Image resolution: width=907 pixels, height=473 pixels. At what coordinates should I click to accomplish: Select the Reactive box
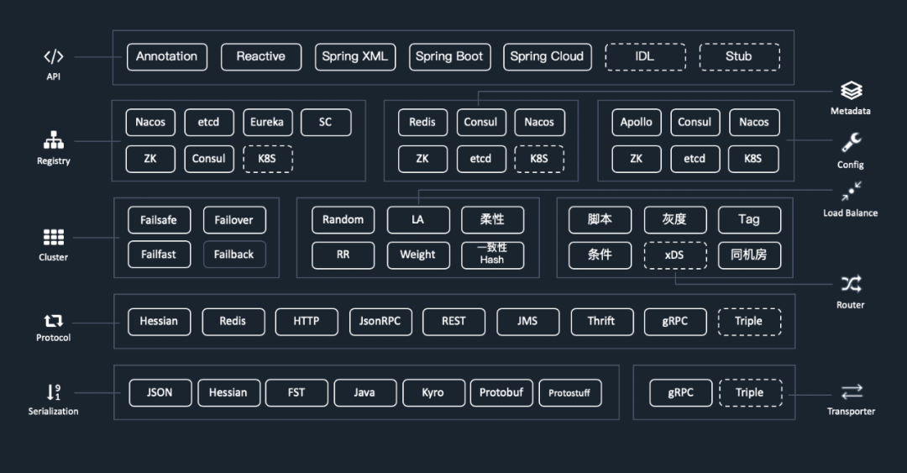tap(261, 57)
